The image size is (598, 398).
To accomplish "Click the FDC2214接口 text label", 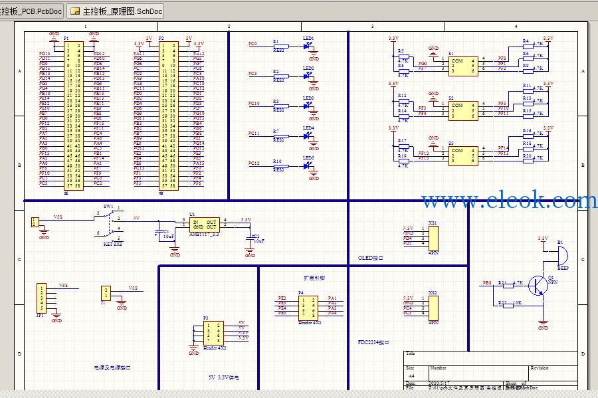I will 373,342.
